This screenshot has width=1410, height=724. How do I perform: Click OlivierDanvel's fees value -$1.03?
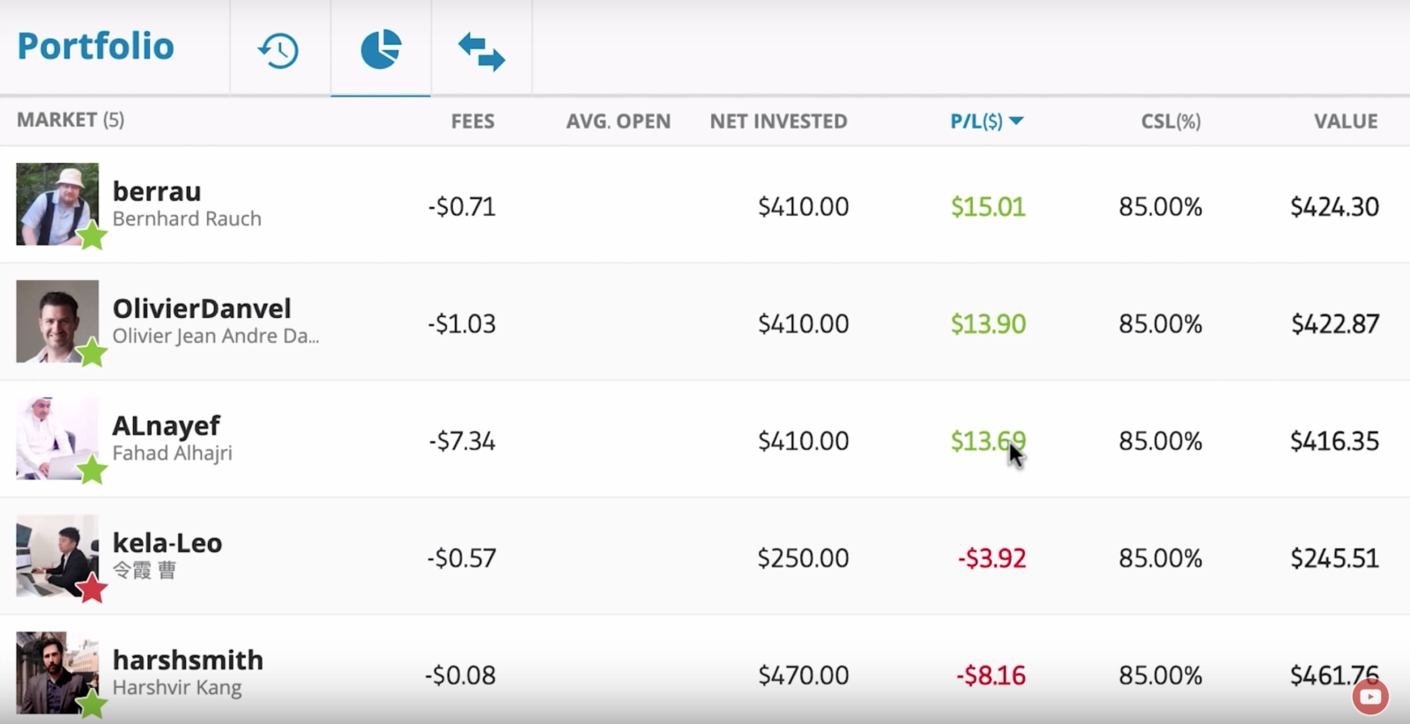pos(462,324)
